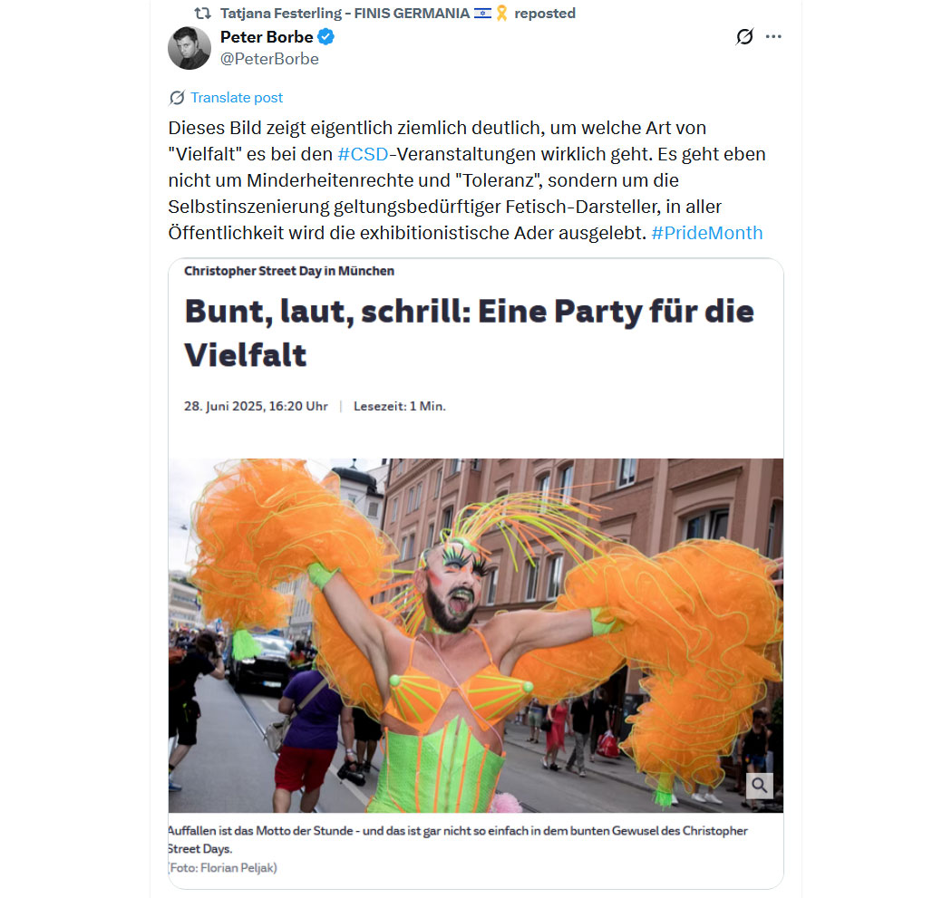This screenshot has width=952, height=898.
Task: Click the Christopher Street Day in München label
Action: tap(289, 271)
